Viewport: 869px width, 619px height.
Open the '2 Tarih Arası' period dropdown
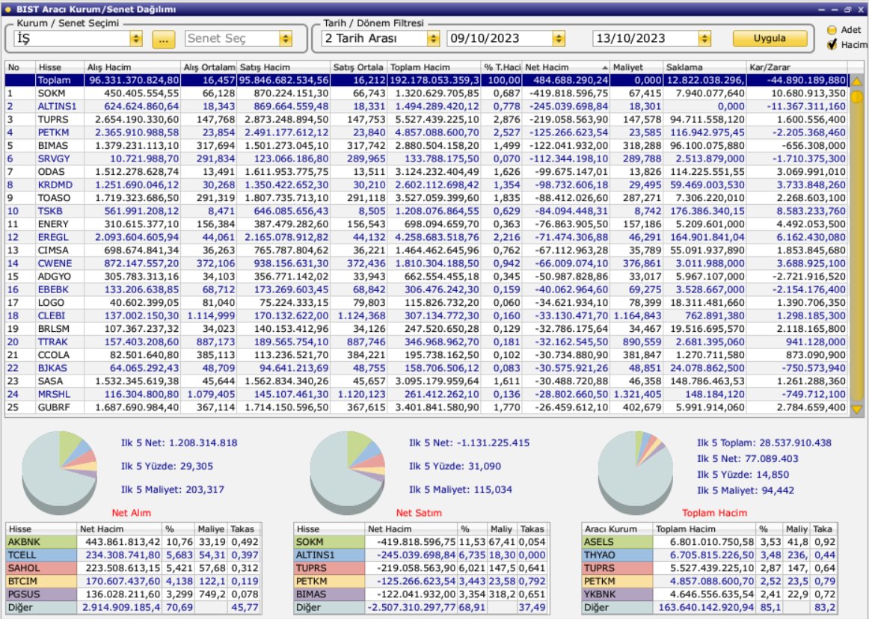(434, 39)
